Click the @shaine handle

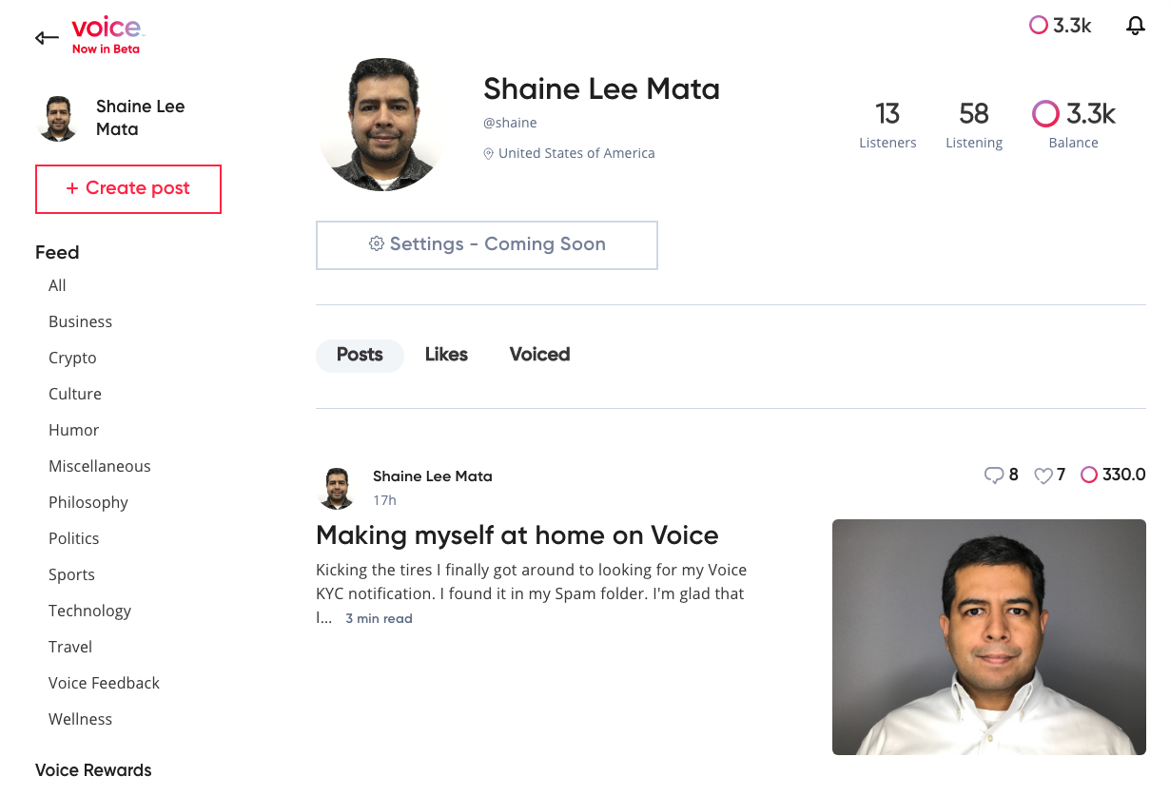(510, 123)
